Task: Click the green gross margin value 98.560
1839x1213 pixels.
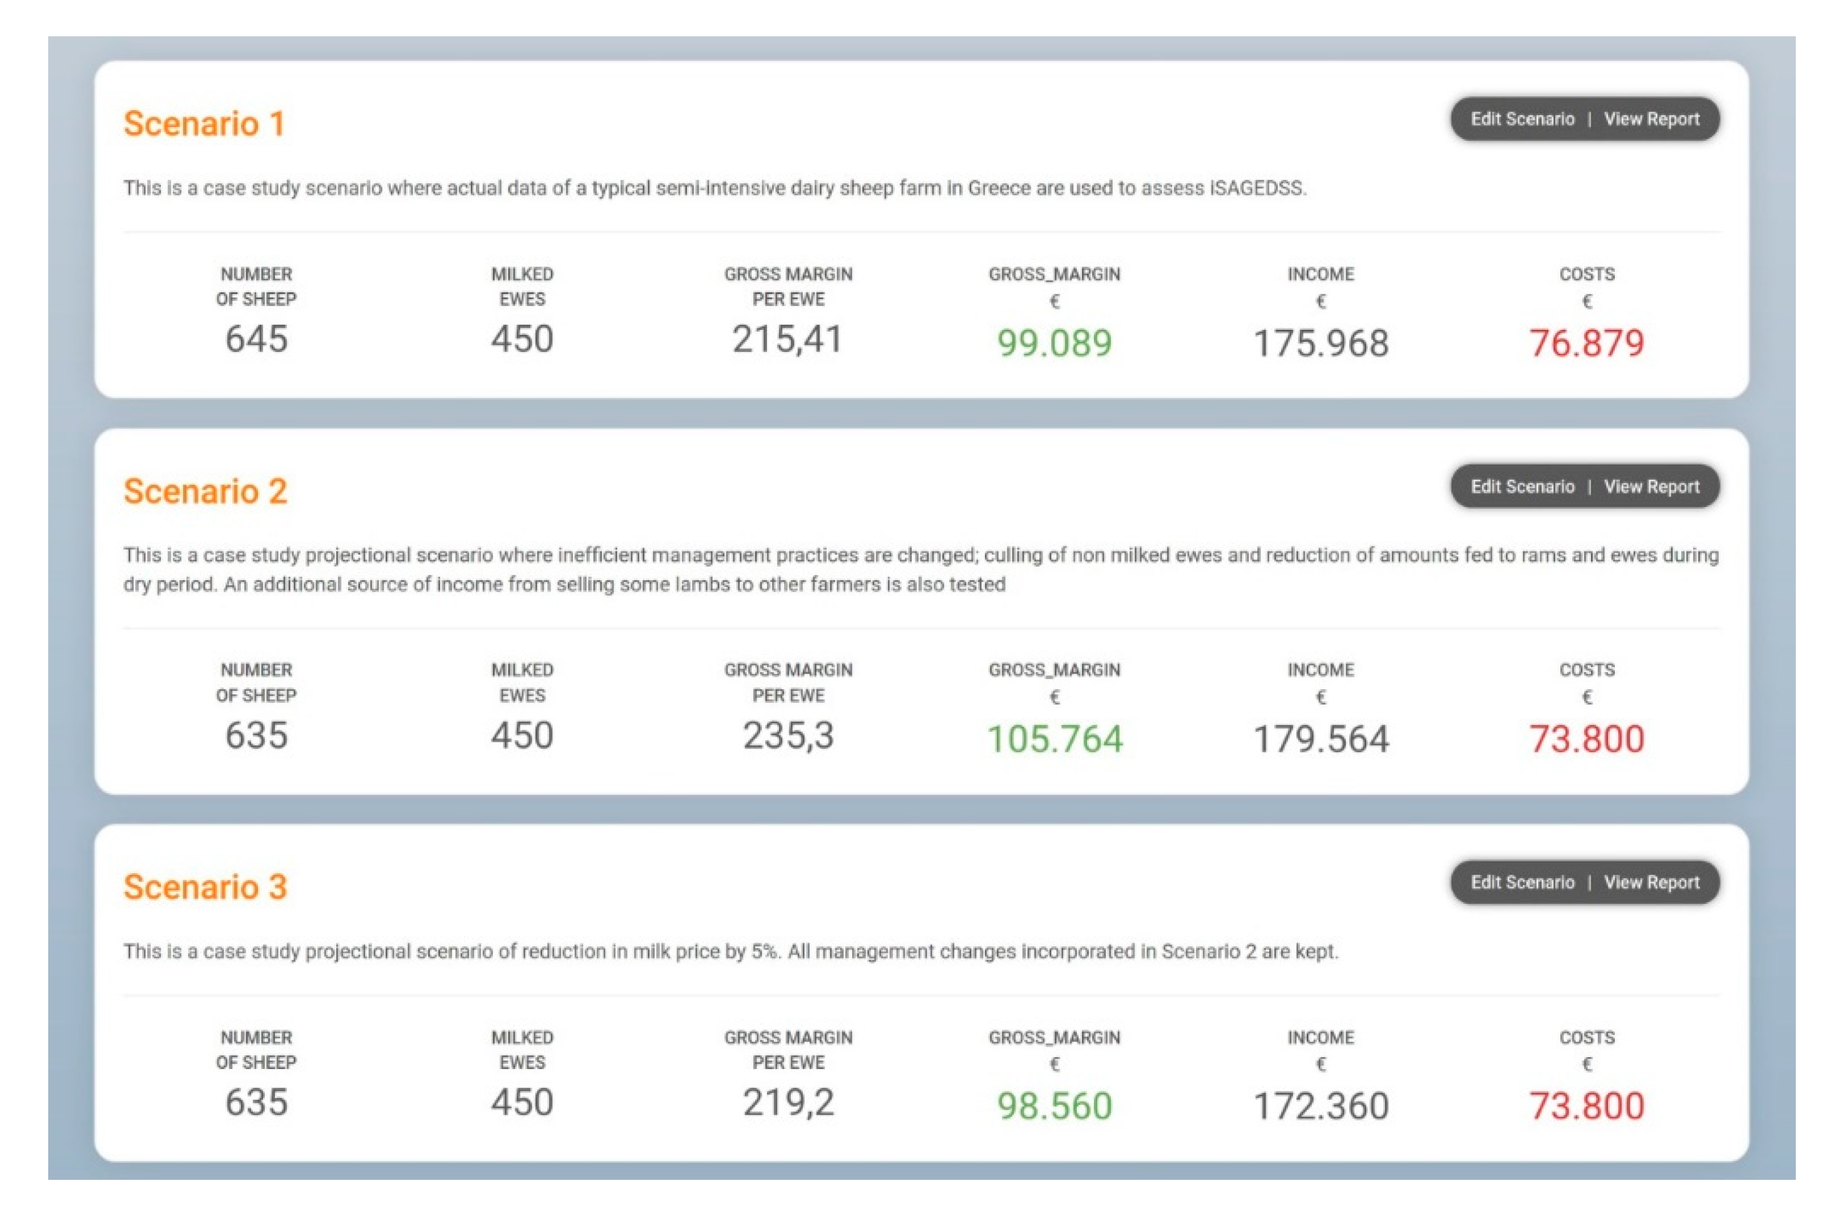Action: [x=1054, y=1106]
